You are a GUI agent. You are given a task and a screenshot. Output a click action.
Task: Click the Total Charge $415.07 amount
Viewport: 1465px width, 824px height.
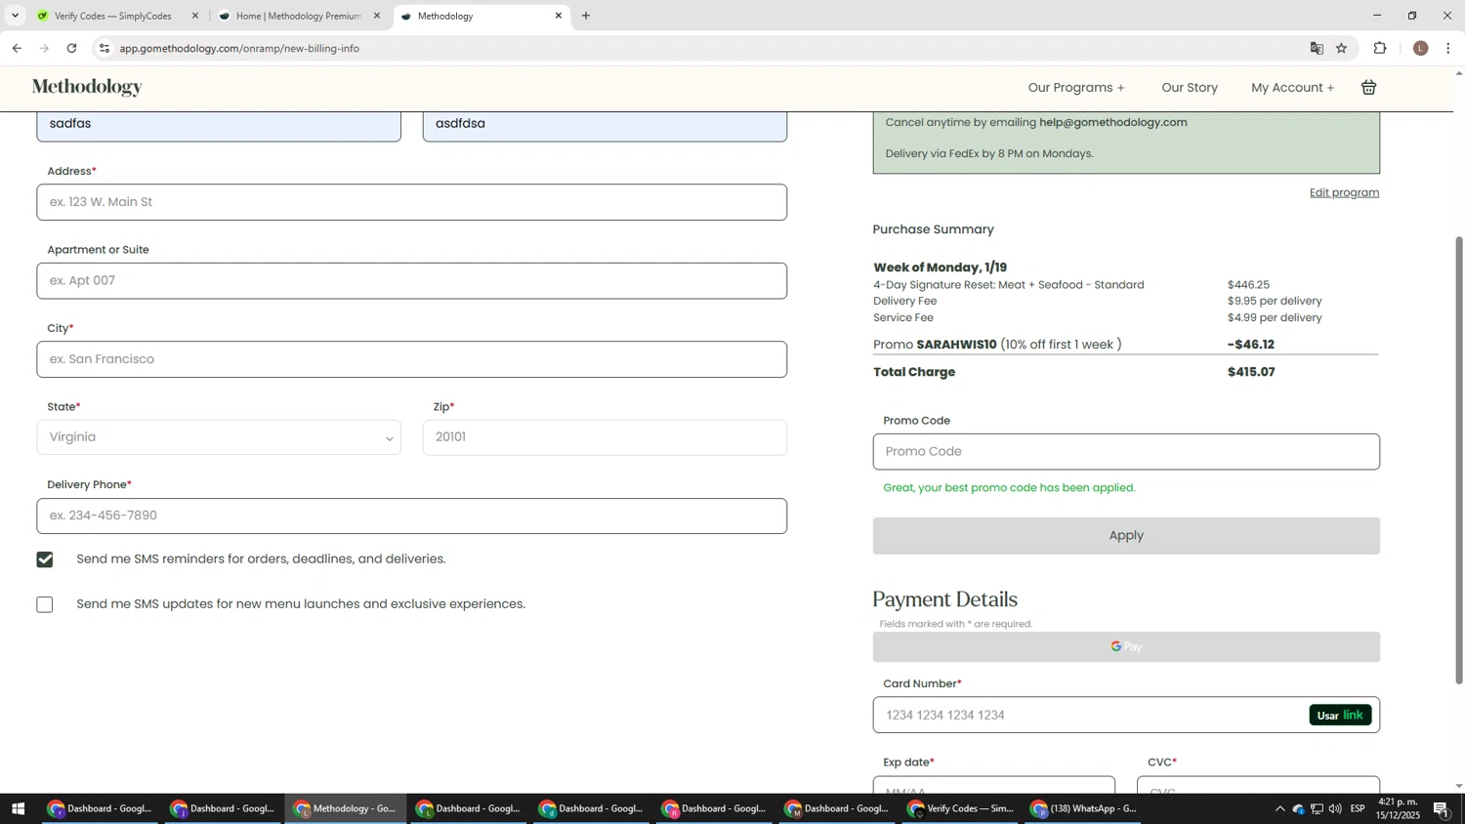pos(1251,372)
